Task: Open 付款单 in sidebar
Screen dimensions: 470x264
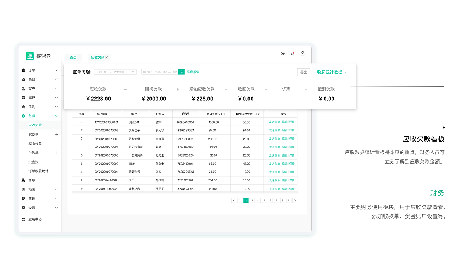Action: point(33,153)
